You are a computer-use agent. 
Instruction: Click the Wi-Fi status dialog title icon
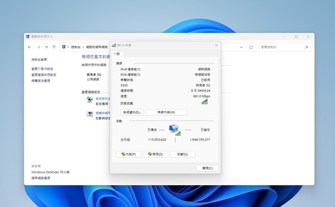tap(114, 45)
